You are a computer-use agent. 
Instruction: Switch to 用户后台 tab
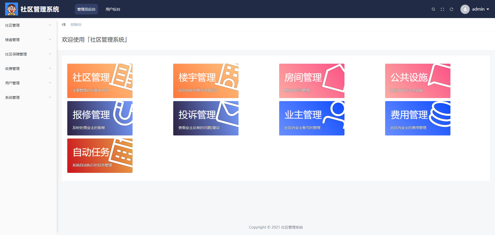[113, 9]
